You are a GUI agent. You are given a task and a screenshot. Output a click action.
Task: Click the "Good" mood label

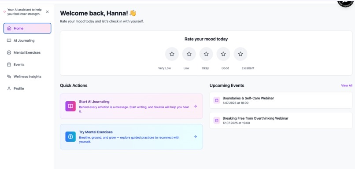point(225,68)
